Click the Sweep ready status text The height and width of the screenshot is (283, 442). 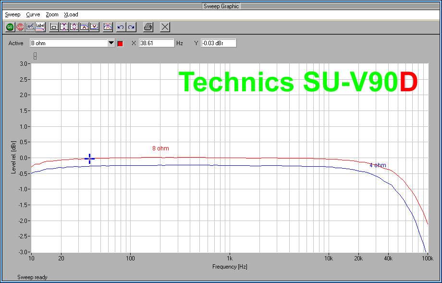coord(32,277)
